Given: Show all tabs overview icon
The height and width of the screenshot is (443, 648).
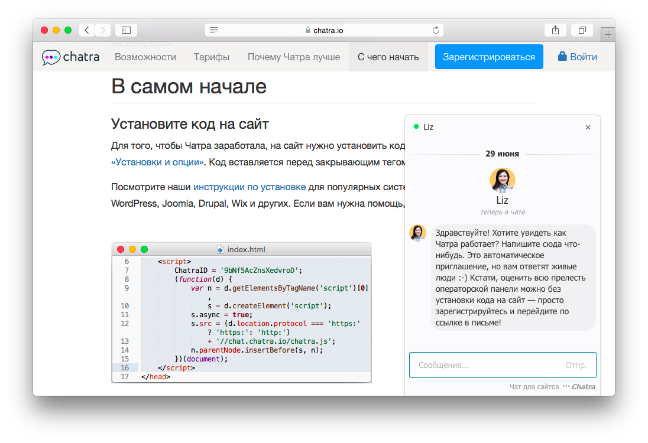Looking at the screenshot, I should pos(582,30).
